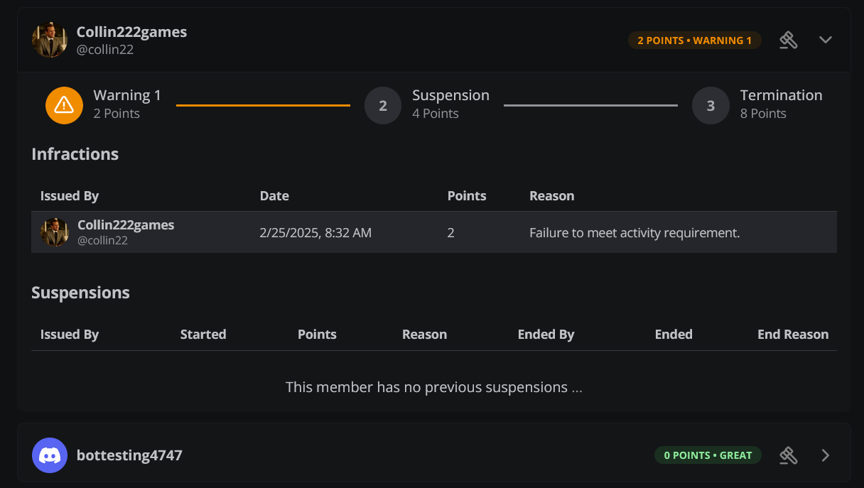Click the Ended By column header

(546, 335)
